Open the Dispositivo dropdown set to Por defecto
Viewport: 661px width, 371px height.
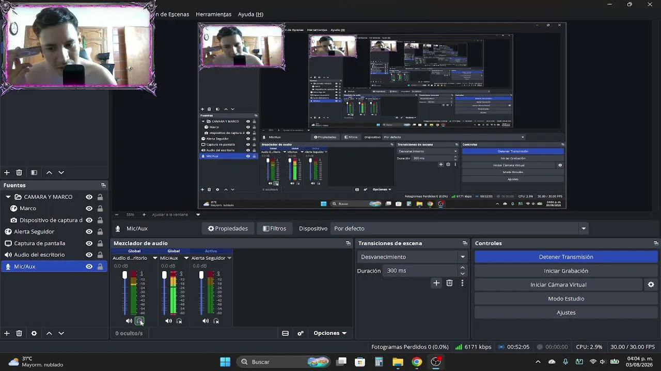460,228
